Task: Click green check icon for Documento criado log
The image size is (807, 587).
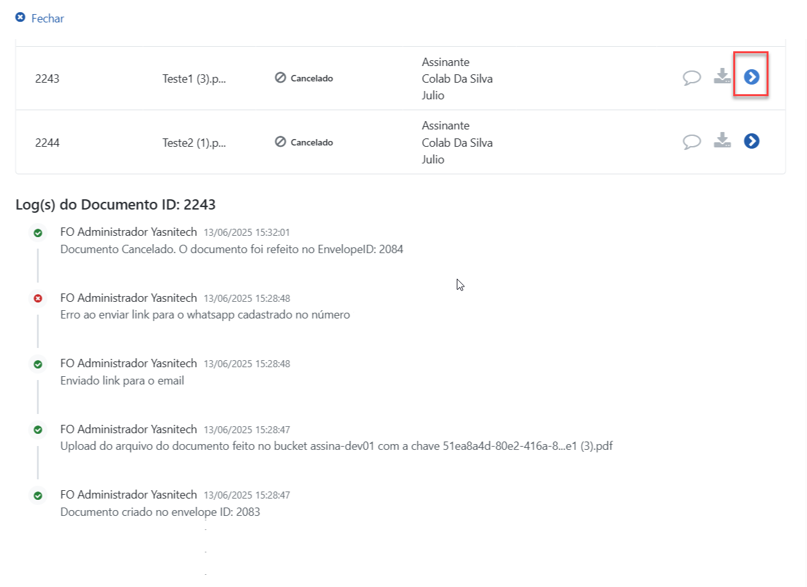Action: click(38, 495)
